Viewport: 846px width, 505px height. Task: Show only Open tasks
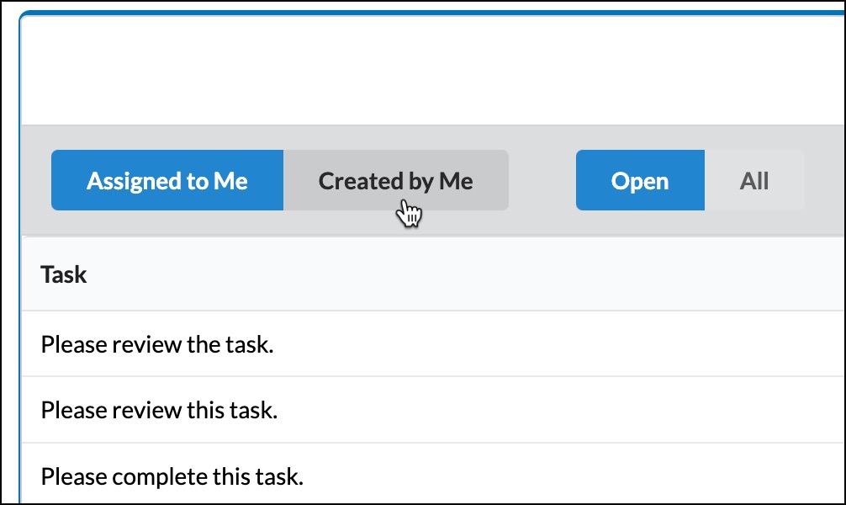point(640,180)
